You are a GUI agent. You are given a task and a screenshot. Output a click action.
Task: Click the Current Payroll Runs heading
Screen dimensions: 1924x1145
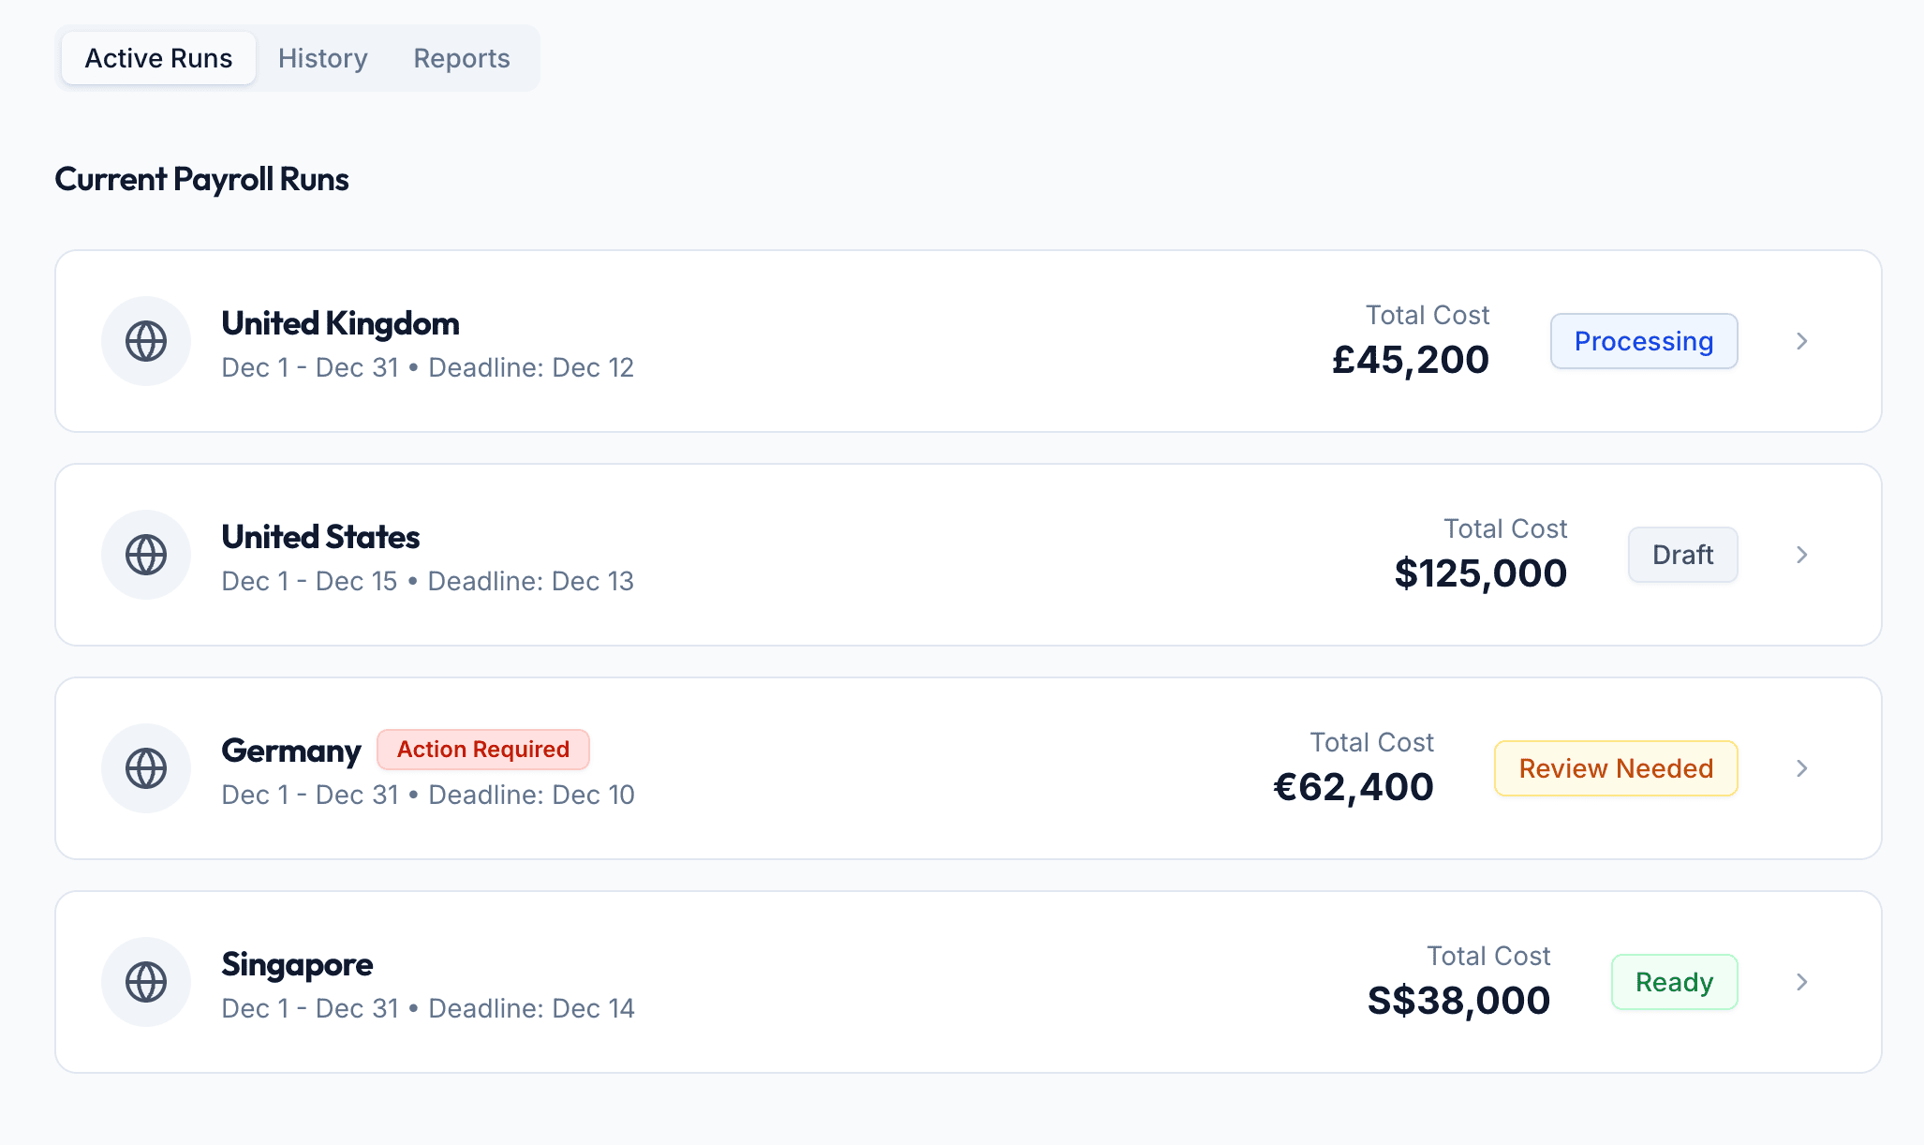point(202,179)
